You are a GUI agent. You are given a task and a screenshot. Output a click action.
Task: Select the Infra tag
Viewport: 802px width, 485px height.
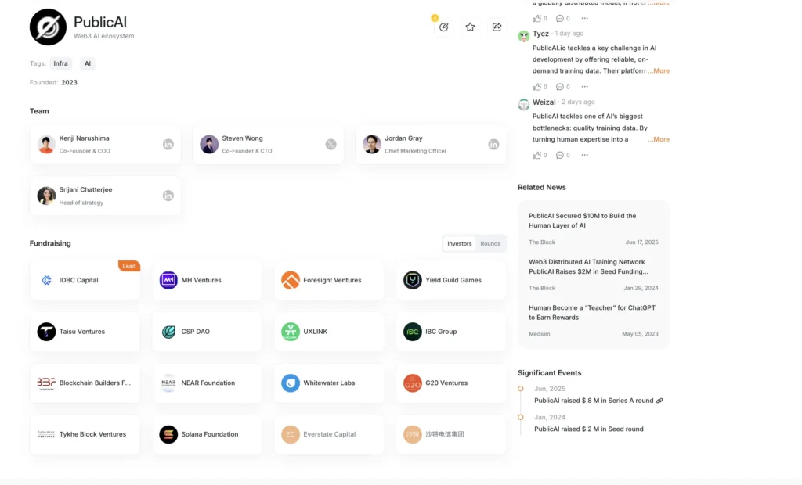click(x=61, y=63)
